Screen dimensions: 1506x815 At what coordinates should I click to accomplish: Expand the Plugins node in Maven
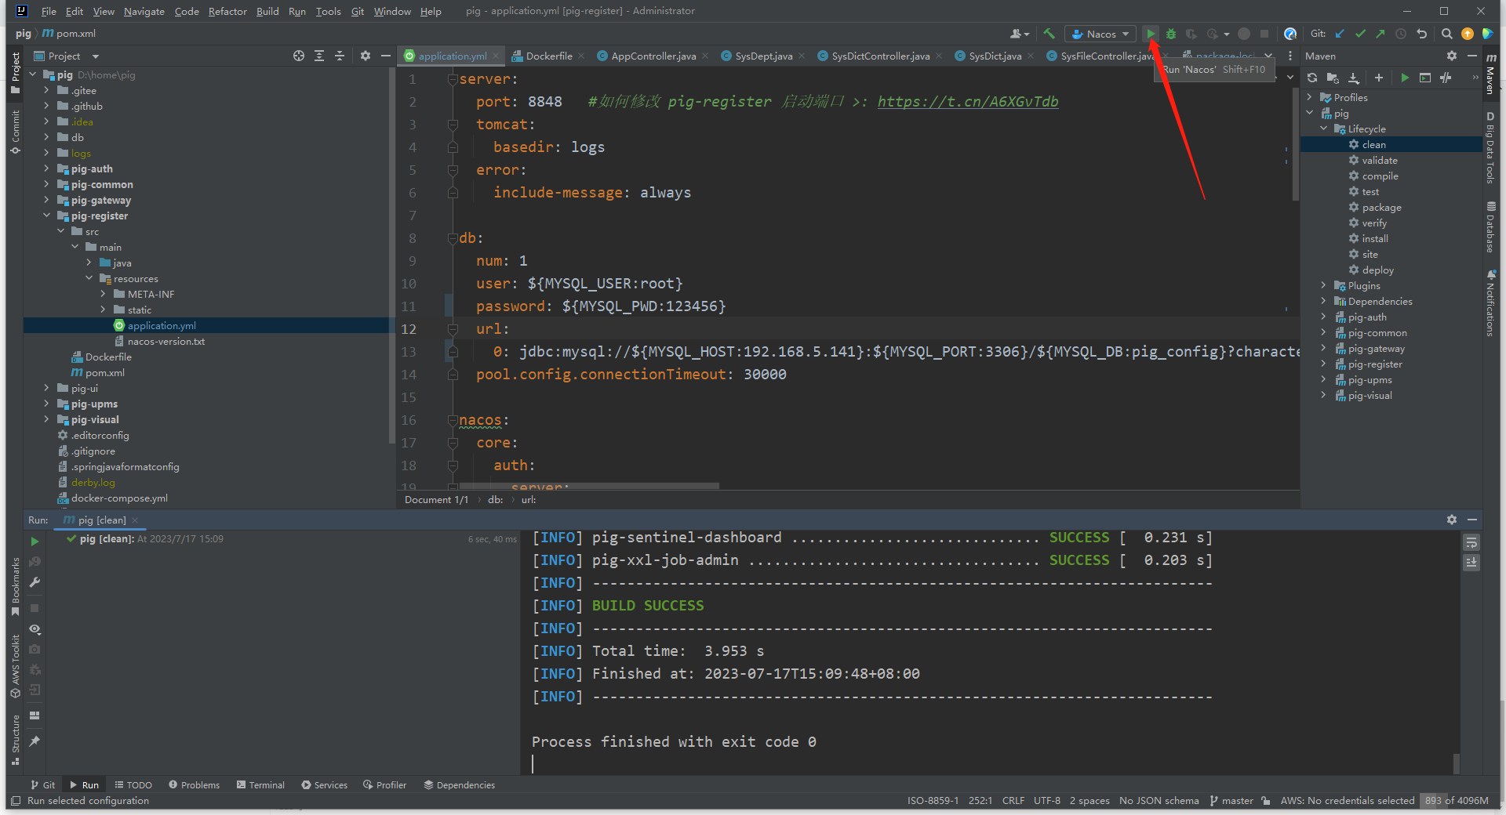pos(1324,285)
